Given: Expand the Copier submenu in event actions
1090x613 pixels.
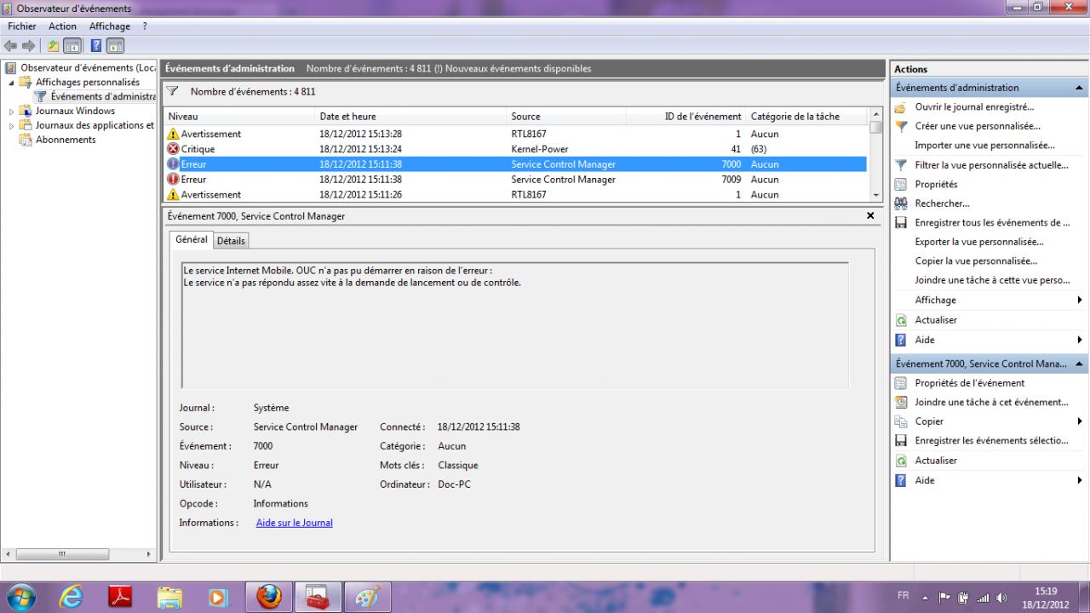Looking at the screenshot, I should tap(1080, 421).
